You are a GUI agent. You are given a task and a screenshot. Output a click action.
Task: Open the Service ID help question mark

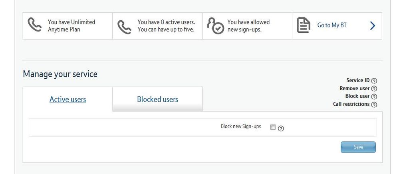point(374,81)
